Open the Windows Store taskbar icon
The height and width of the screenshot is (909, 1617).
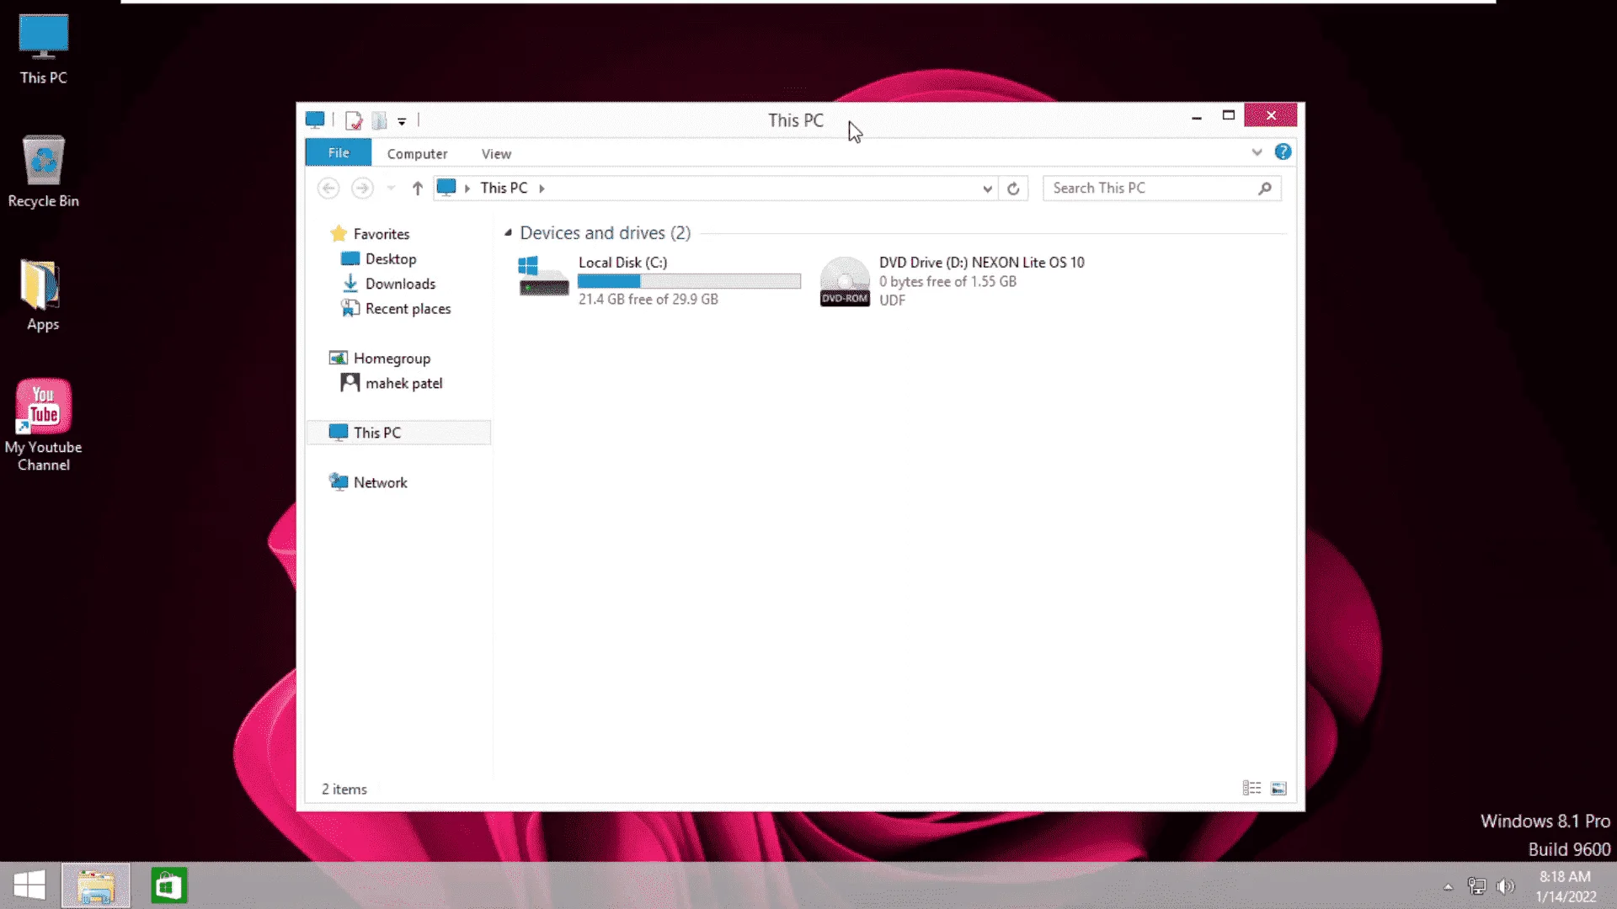tap(168, 885)
